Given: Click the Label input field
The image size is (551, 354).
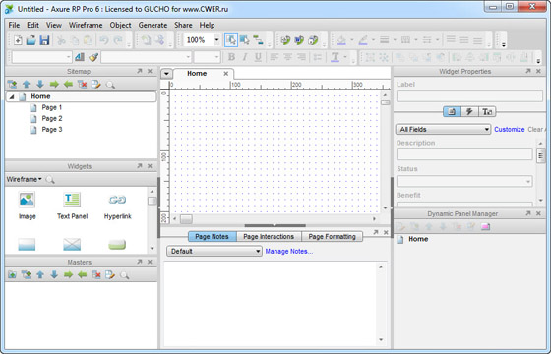Looking at the screenshot, I should [x=469, y=96].
